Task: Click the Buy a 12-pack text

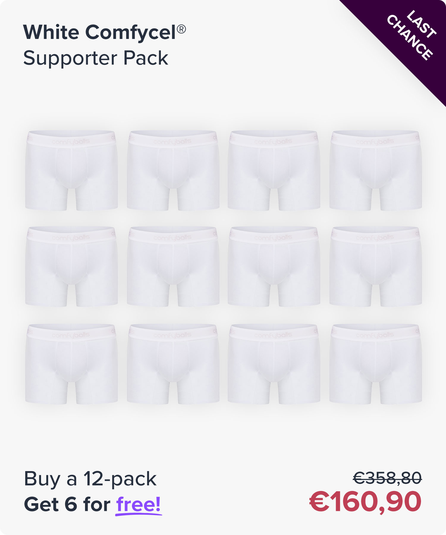Action: coord(90,479)
